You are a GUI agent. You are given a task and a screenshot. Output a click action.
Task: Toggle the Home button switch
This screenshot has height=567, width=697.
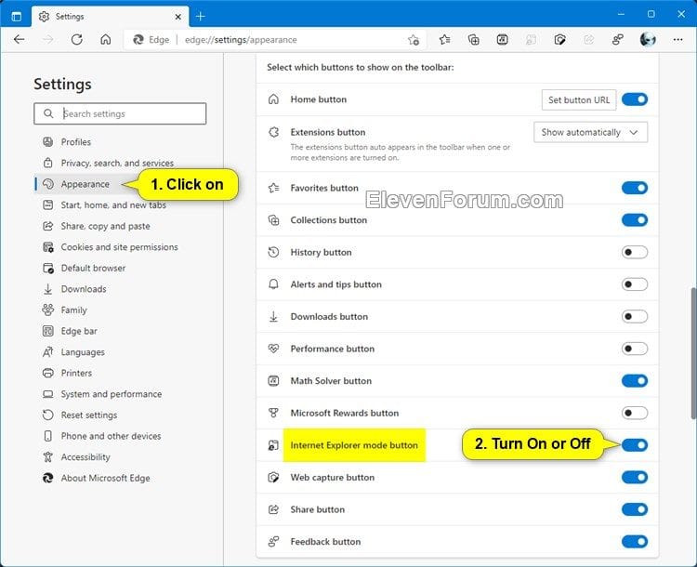[635, 99]
